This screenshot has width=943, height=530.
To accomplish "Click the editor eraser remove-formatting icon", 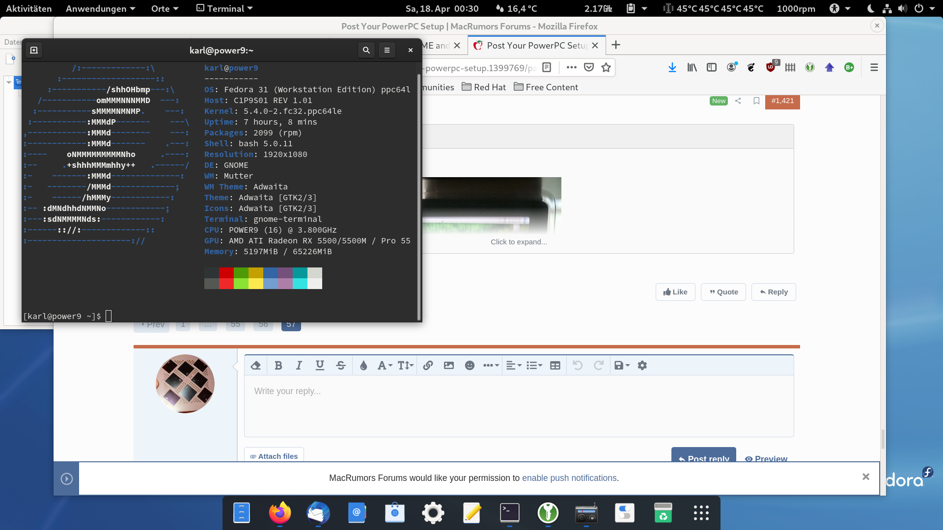I will pos(255,366).
